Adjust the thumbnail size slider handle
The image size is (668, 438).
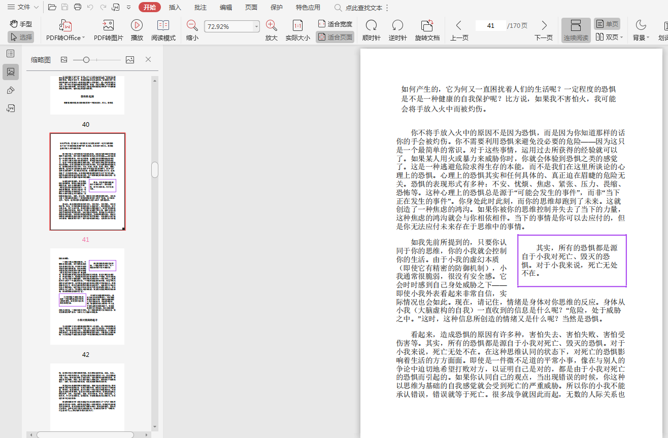(86, 60)
